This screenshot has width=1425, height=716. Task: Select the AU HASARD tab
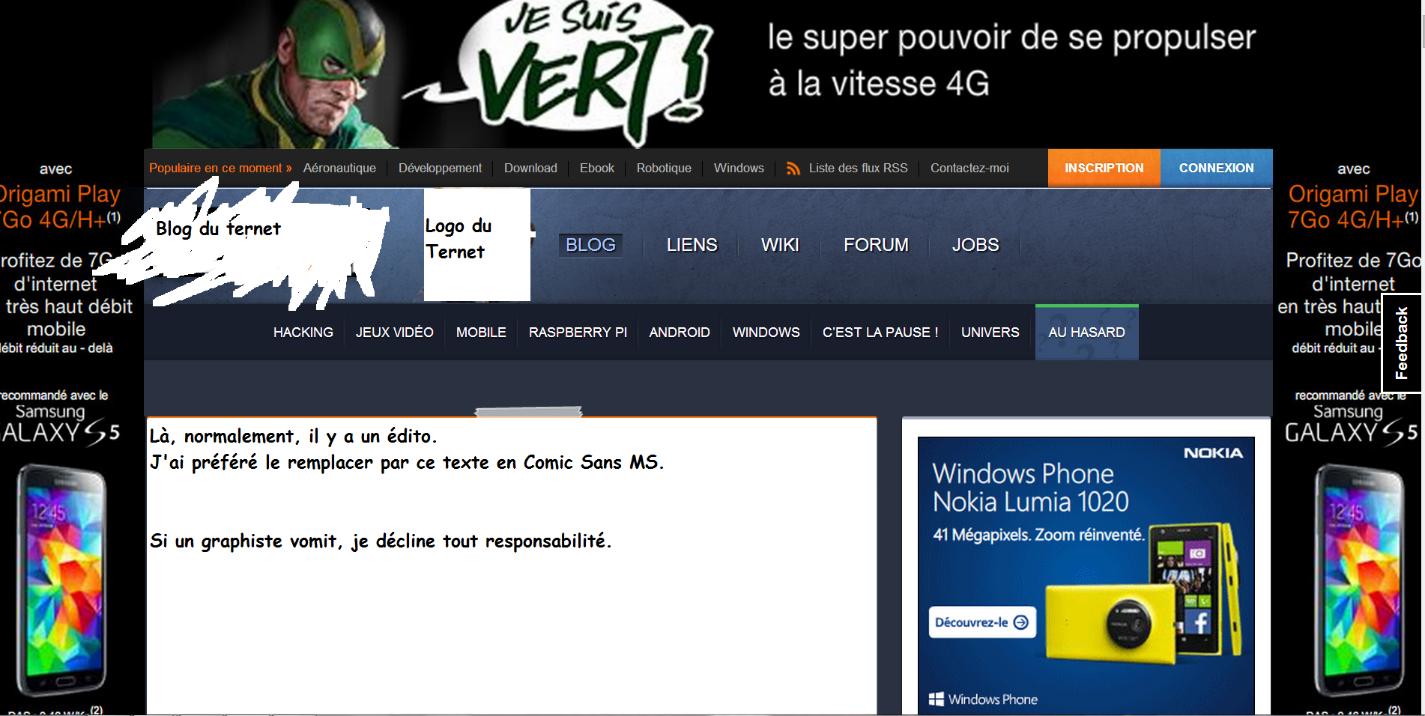pos(1087,333)
